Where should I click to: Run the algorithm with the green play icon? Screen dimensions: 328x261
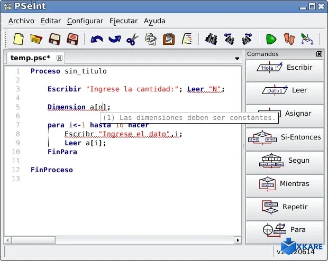(x=271, y=39)
